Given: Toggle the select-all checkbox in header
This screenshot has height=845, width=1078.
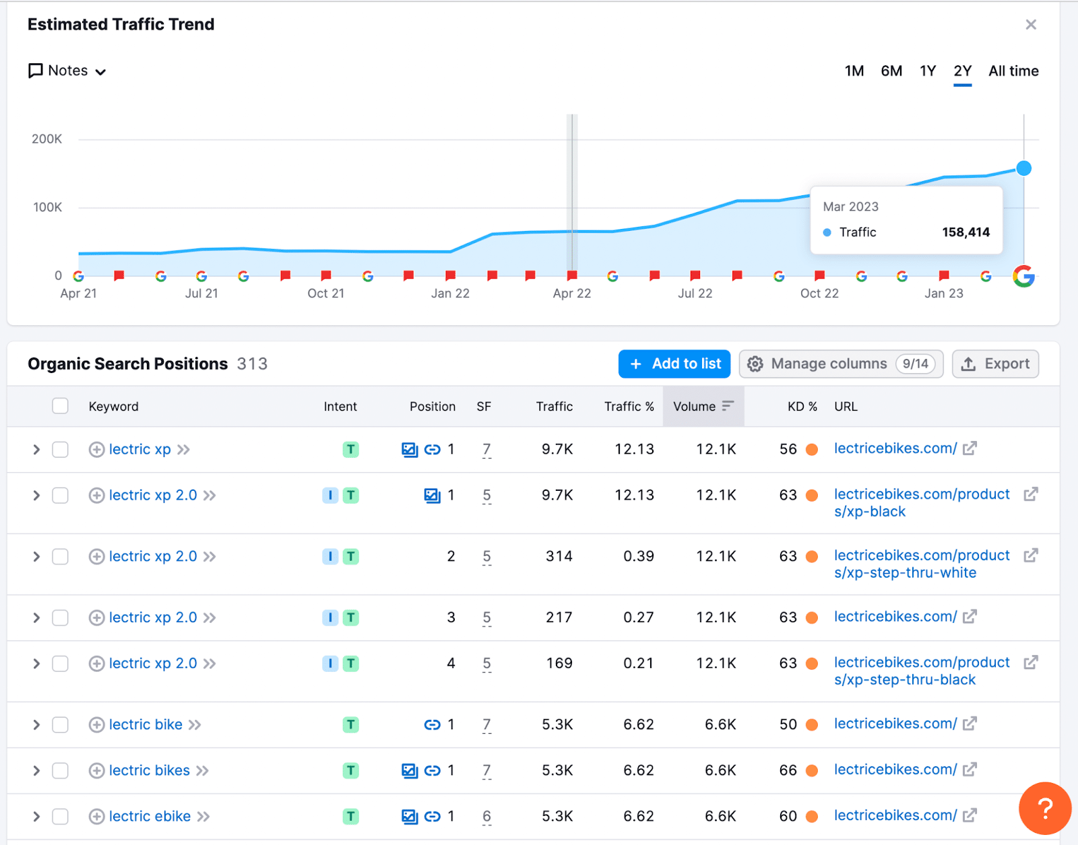Looking at the screenshot, I should click(x=60, y=406).
